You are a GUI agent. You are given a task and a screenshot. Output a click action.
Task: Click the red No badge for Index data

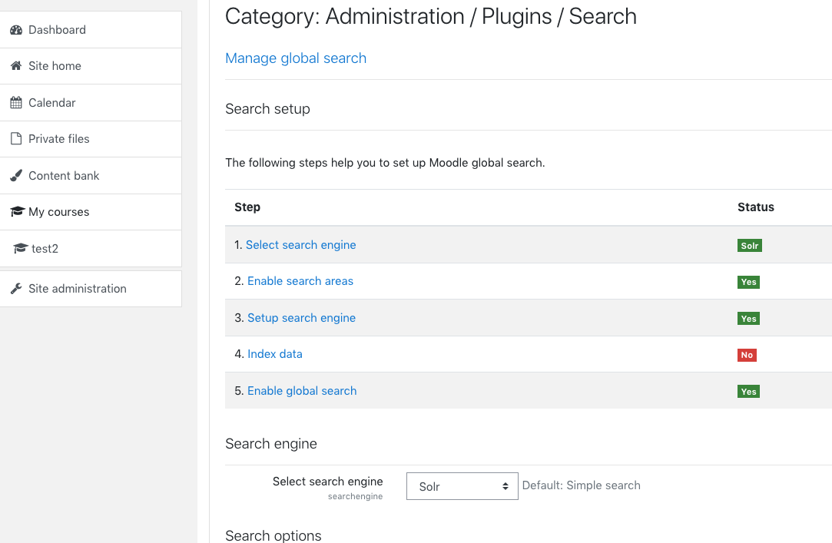coord(747,355)
